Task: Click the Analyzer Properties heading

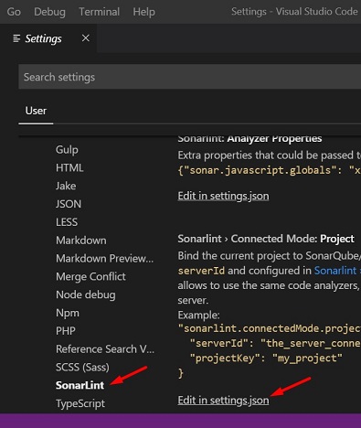Action: coord(250,139)
